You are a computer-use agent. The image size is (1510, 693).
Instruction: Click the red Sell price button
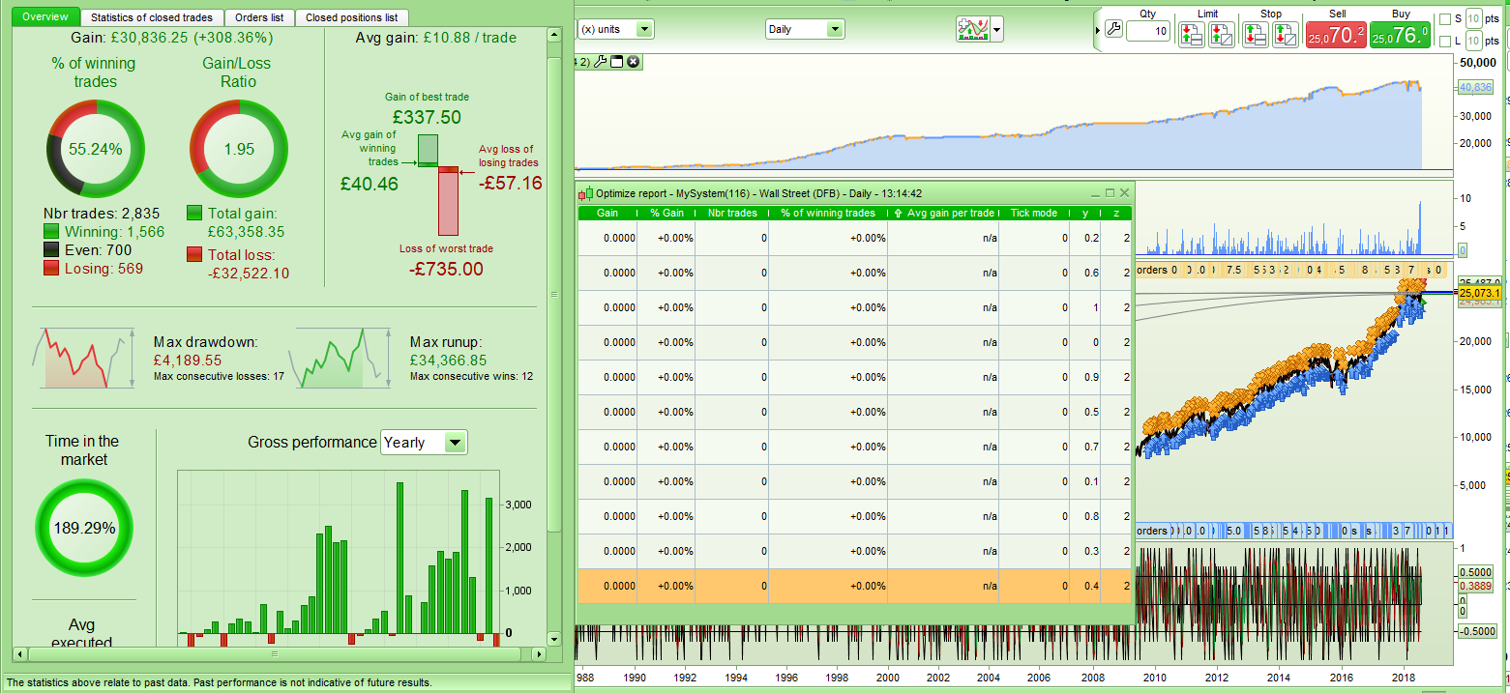click(x=1335, y=36)
